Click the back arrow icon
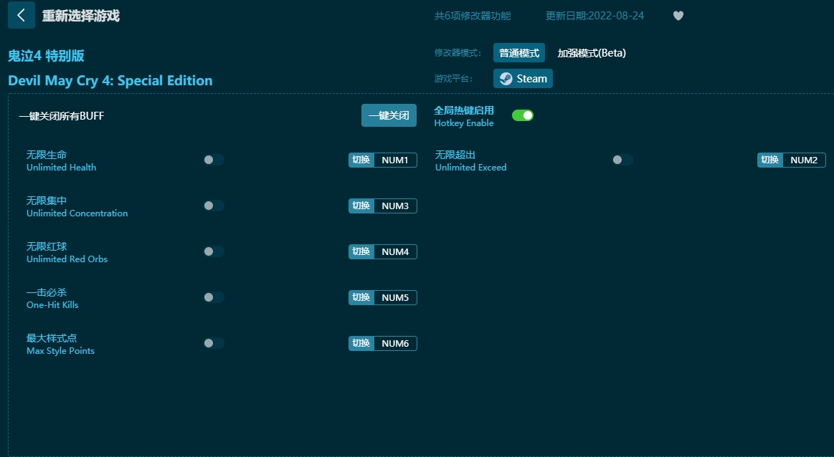The height and width of the screenshot is (457, 834). point(21,15)
